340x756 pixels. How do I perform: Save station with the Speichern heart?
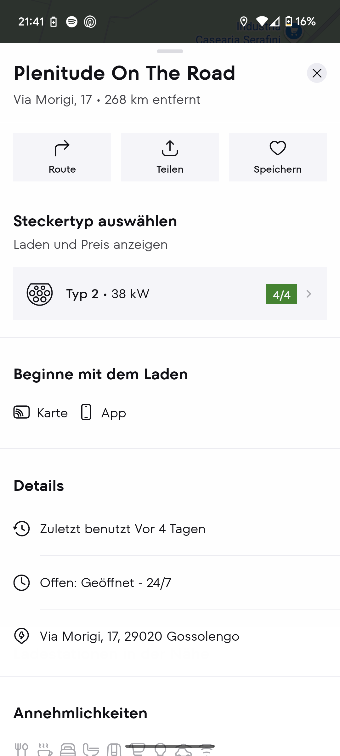click(278, 157)
